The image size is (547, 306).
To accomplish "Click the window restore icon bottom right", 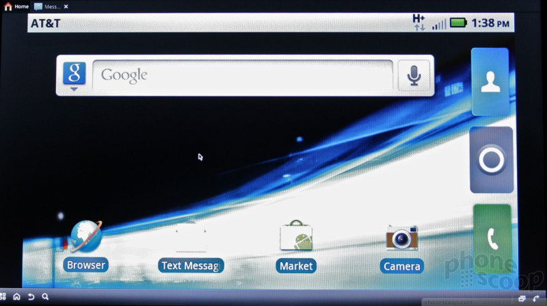I will click(522, 298).
